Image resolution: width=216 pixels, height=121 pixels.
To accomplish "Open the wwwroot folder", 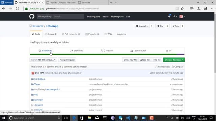I will pyautogui.click(x=39, y=100).
